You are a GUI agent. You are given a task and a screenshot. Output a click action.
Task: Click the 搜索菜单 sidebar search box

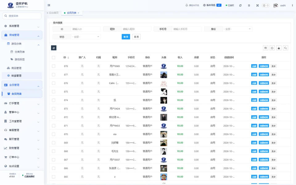pos(22,16)
